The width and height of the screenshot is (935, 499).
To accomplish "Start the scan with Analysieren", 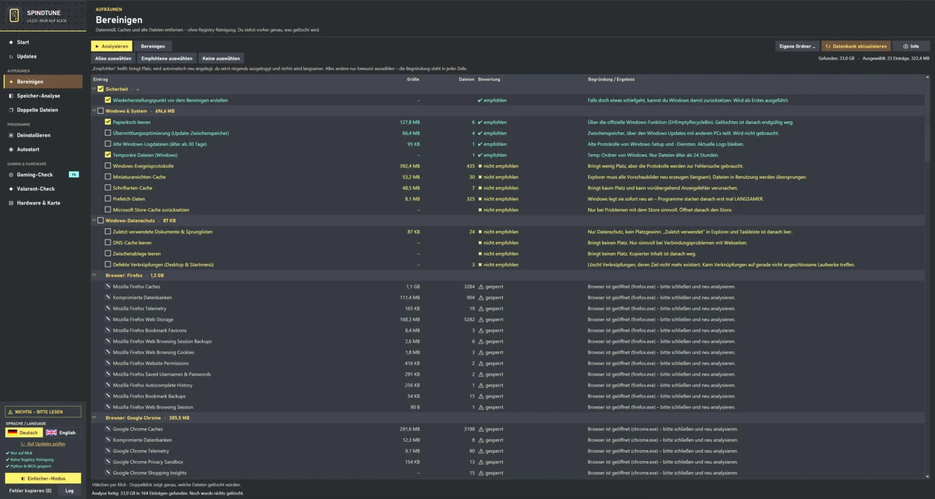I will [111, 46].
